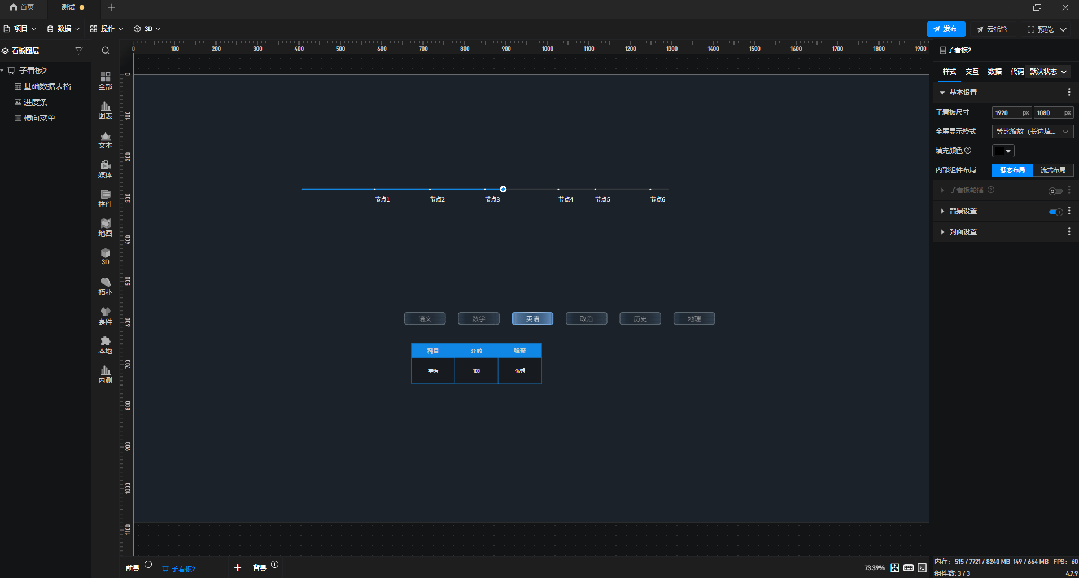Switch to the 数据 tab in properties panel
Screen dimensions: 1079x578
click(995, 72)
